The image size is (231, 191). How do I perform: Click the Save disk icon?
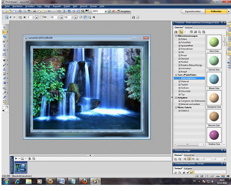click(x=14, y=11)
